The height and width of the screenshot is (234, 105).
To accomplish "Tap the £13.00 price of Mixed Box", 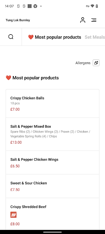I will [16, 142].
